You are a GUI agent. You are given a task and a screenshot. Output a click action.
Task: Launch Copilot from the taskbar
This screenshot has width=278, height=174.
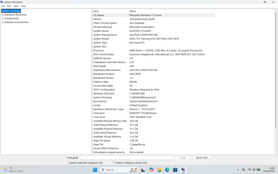151,170
